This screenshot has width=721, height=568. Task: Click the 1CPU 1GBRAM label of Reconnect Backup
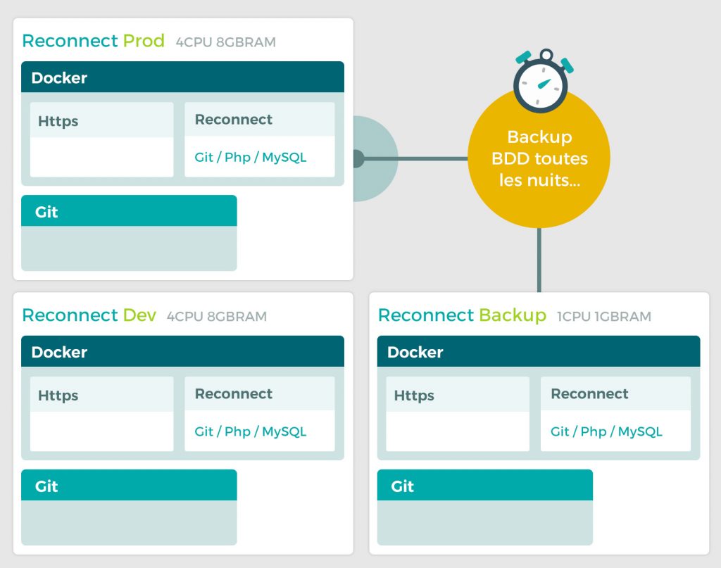603,317
